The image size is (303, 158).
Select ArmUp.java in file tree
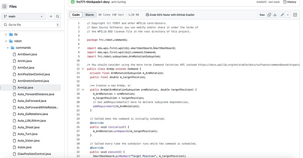click(31, 87)
